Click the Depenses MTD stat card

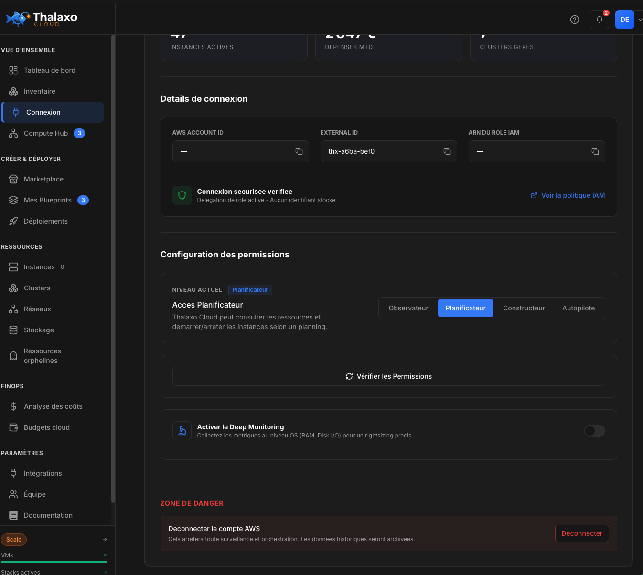pyautogui.click(x=389, y=47)
